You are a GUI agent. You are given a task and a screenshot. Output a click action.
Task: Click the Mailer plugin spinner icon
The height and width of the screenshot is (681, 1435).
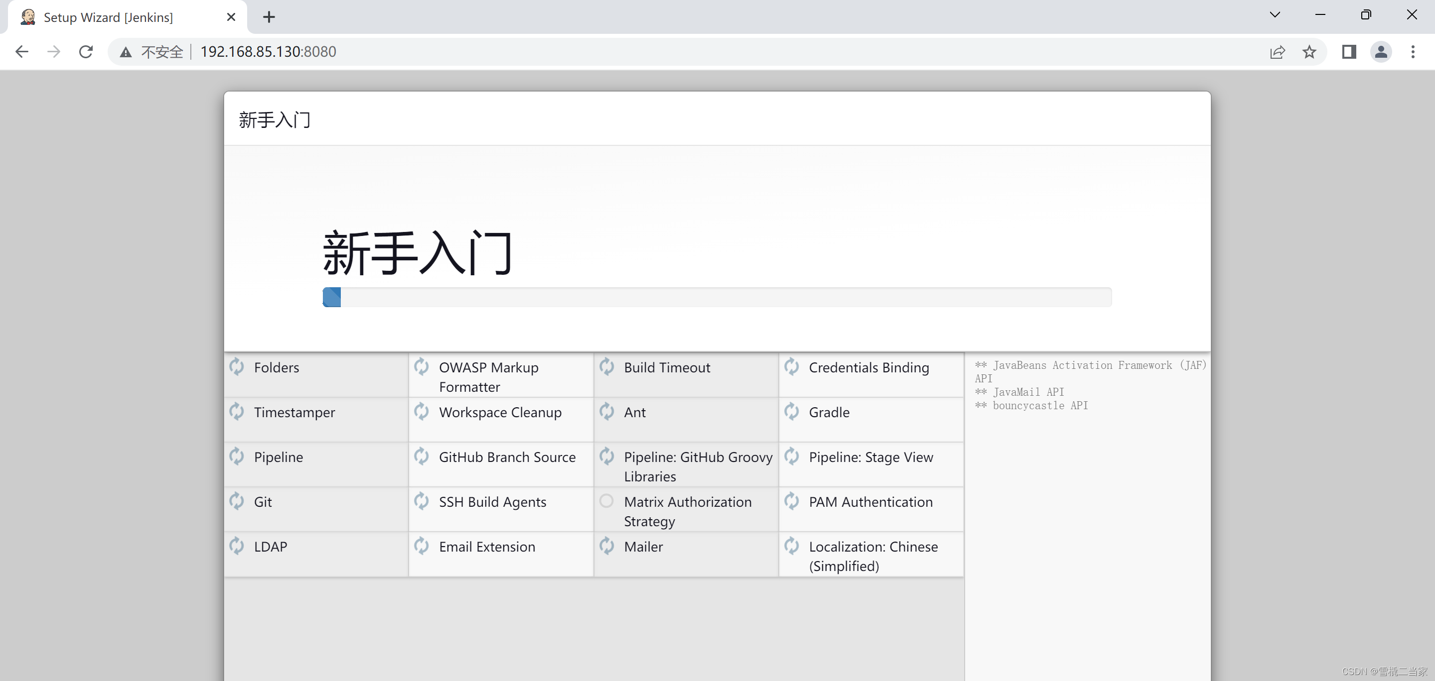[607, 546]
